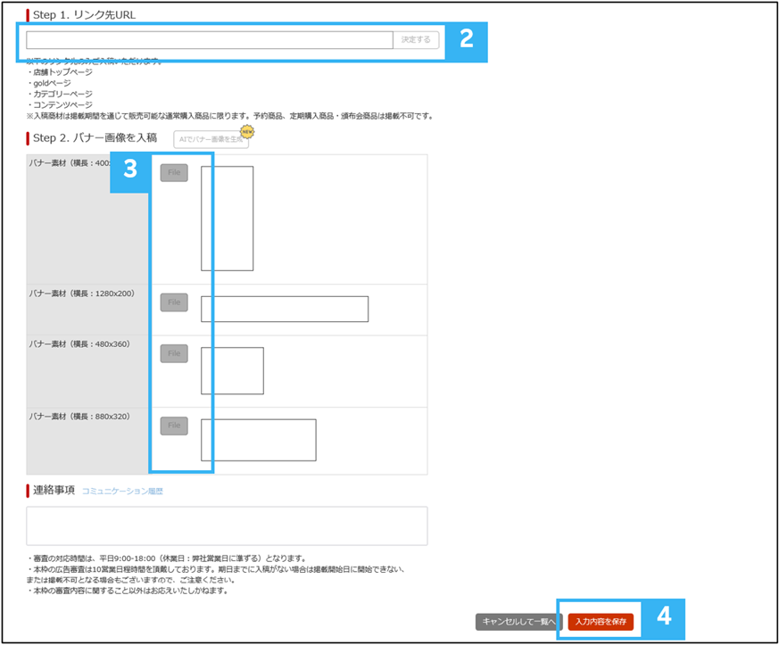Click the 入力内容を保存 button
The width and height of the screenshot is (779, 645).
[601, 622]
